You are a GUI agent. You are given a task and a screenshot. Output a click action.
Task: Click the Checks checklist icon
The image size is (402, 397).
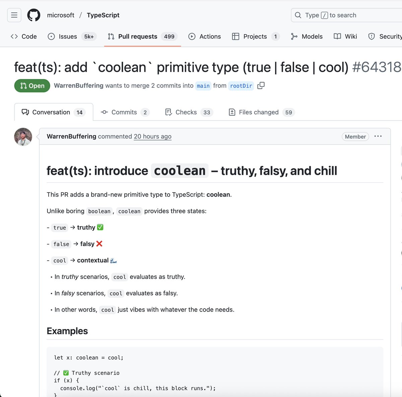tap(168, 112)
